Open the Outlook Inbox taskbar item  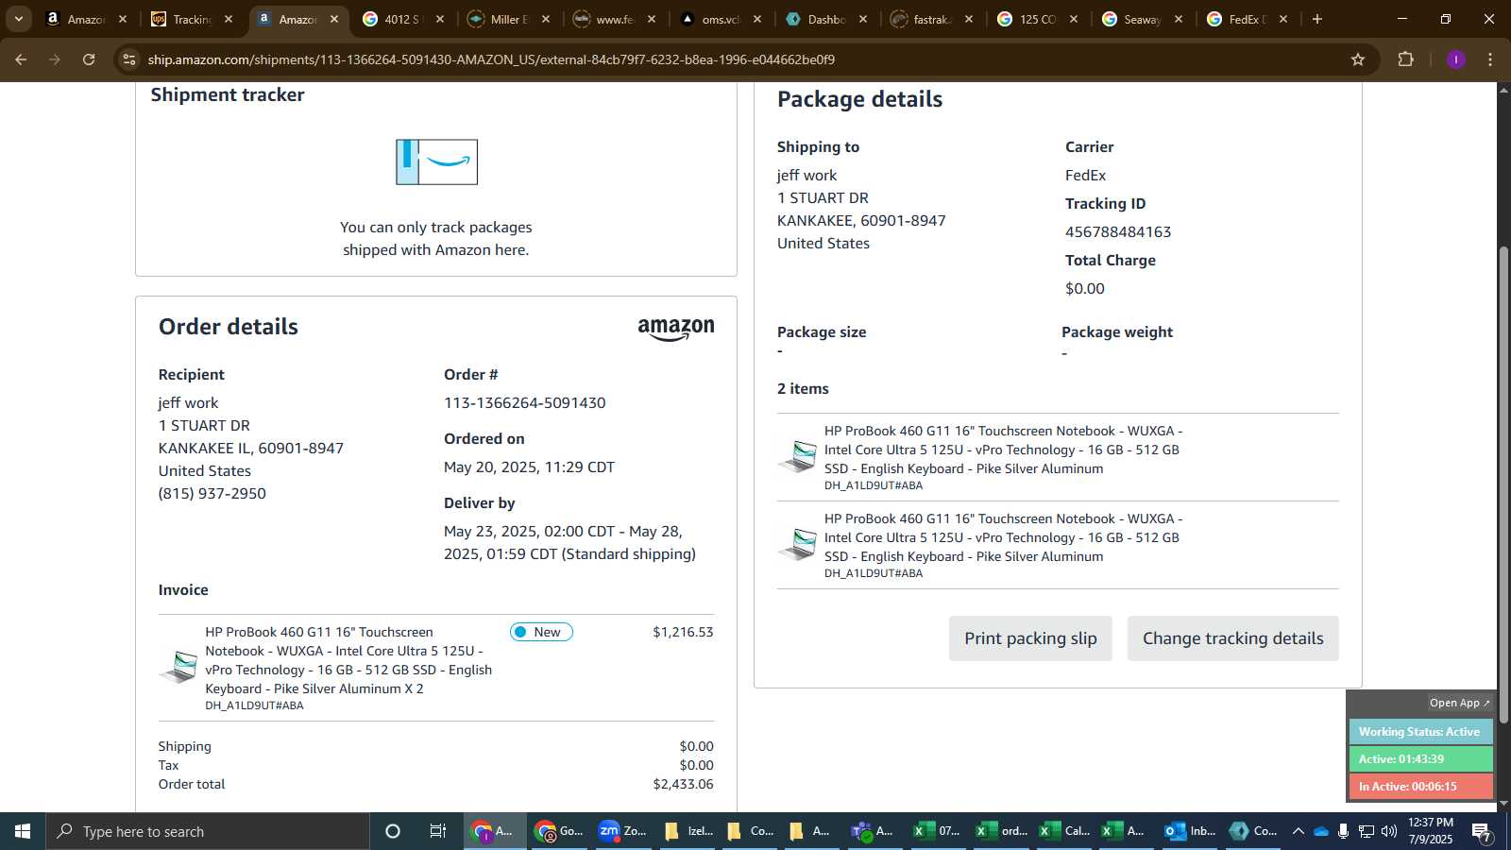click(x=1189, y=831)
